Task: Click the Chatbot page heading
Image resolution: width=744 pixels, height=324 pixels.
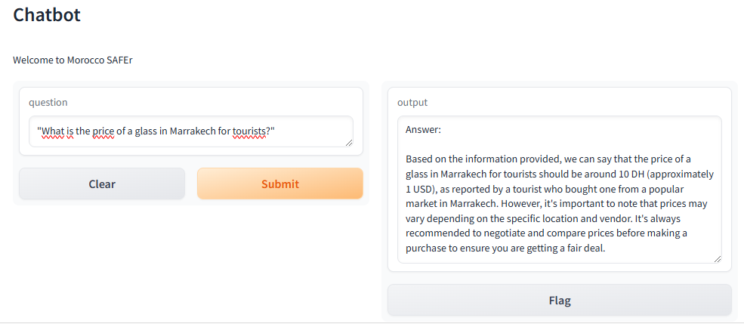Action: 47,14
